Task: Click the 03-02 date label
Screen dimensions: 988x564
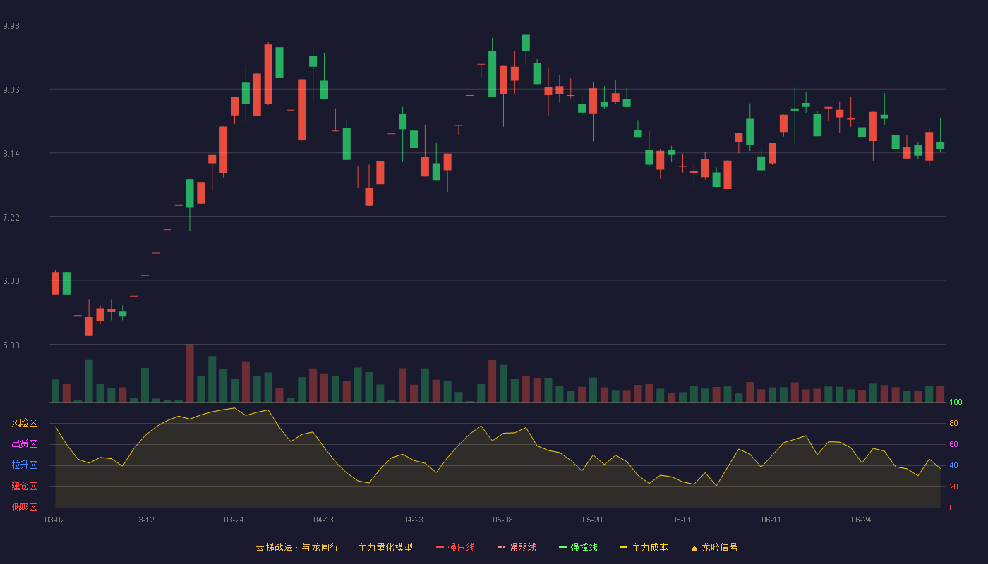Action: pyautogui.click(x=54, y=520)
